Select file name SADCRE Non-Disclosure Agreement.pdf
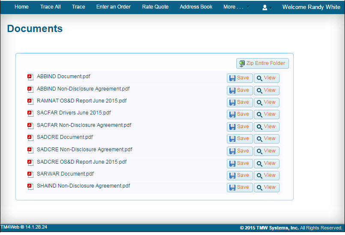345x235 pixels. [84, 150]
